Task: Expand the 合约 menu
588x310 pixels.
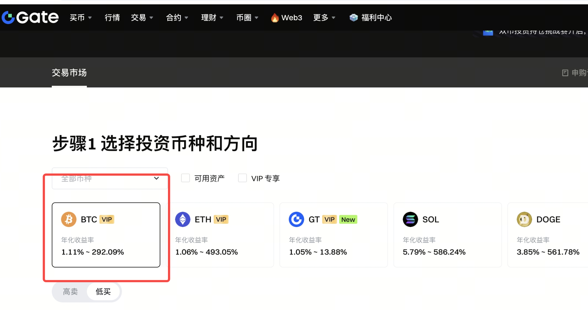Action: click(177, 18)
